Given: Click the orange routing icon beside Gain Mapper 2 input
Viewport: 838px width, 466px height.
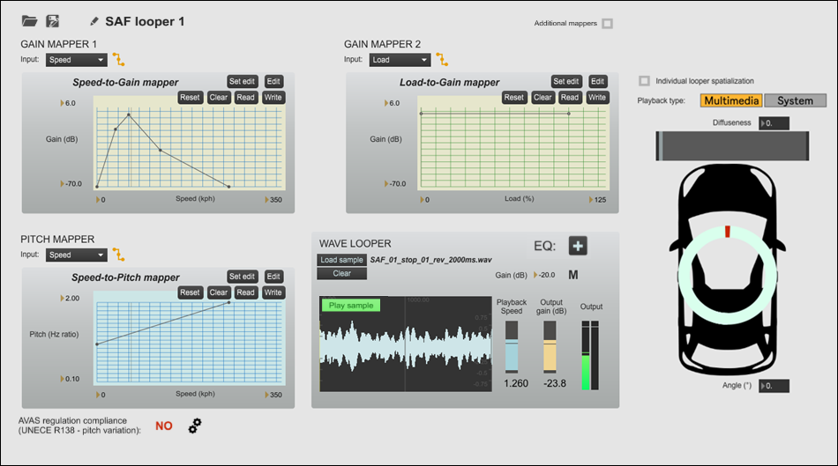Looking at the screenshot, I should coord(442,59).
